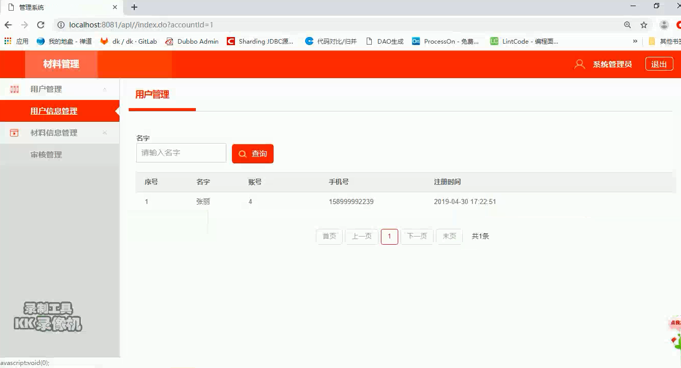Click the phone number 158999992239
Viewport: 681px width, 368px height.
(351, 202)
